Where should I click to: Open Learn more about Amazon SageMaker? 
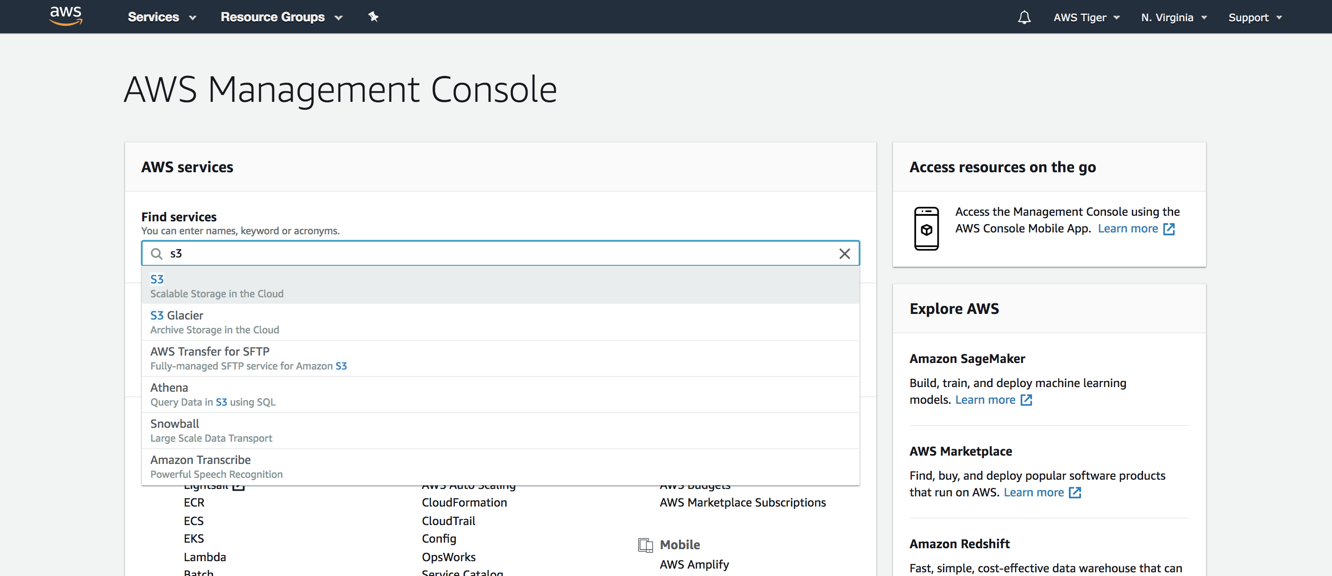985,400
